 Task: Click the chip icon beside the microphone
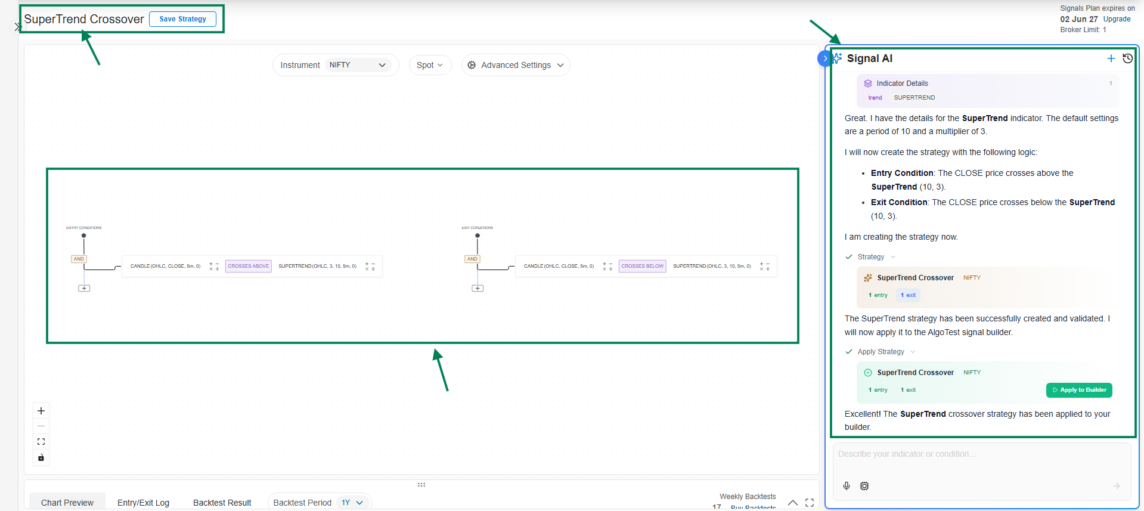(x=864, y=486)
